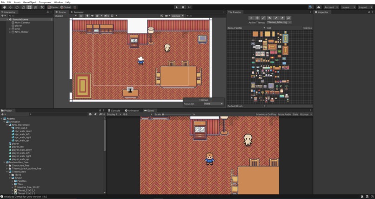375x199 pixels.
Task: Select the Tile Palette eraser tool
Action: coord(282,18)
